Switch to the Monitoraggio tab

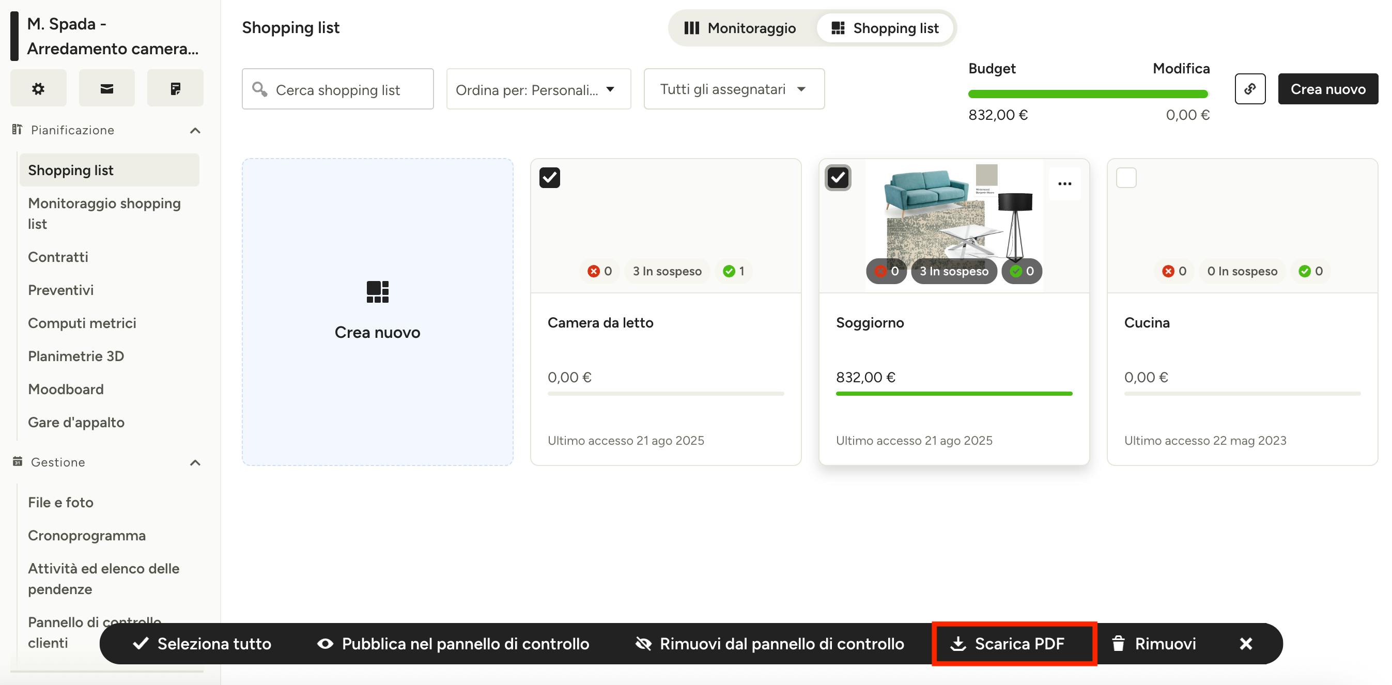point(740,28)
